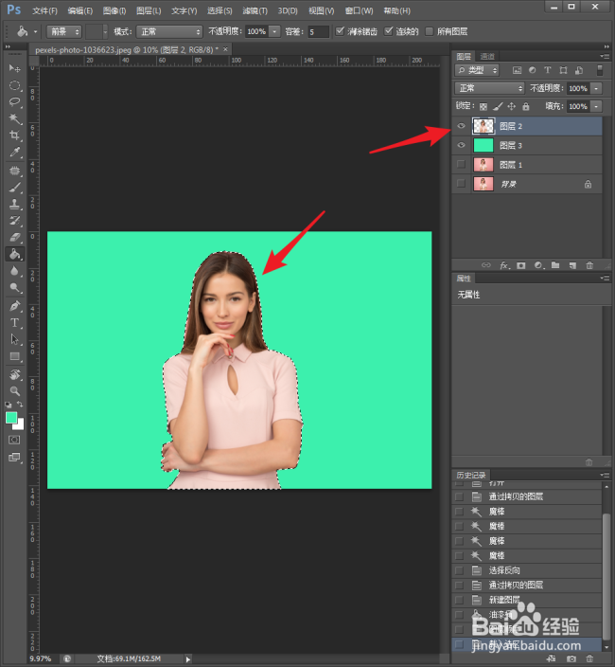Open the 模式 blend mode dropdown in options bar
This screenshot has width=615, height=667.
[169, 31]
